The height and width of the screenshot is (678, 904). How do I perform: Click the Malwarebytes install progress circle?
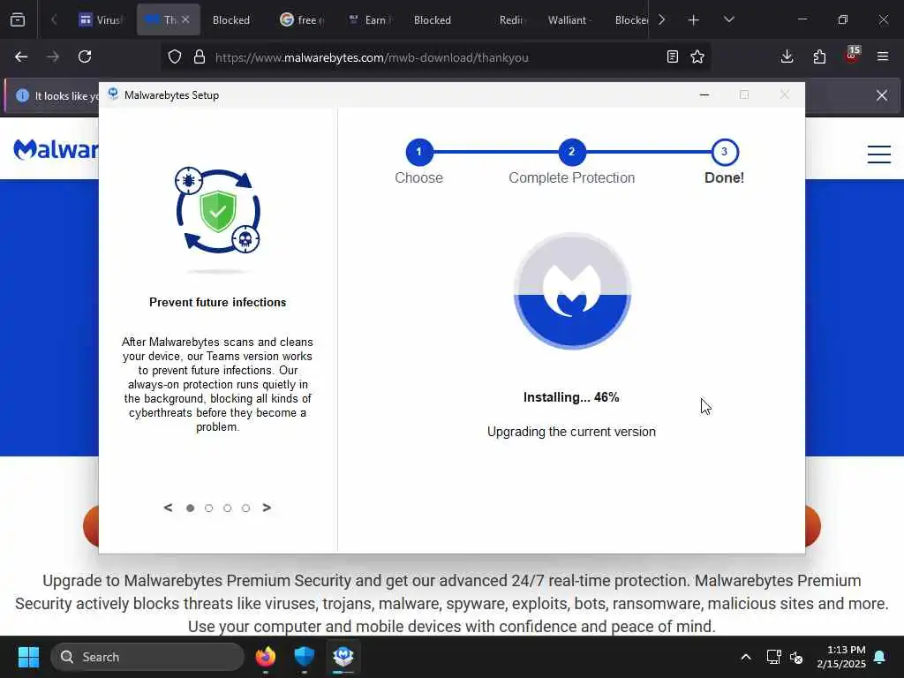(572, 291)
